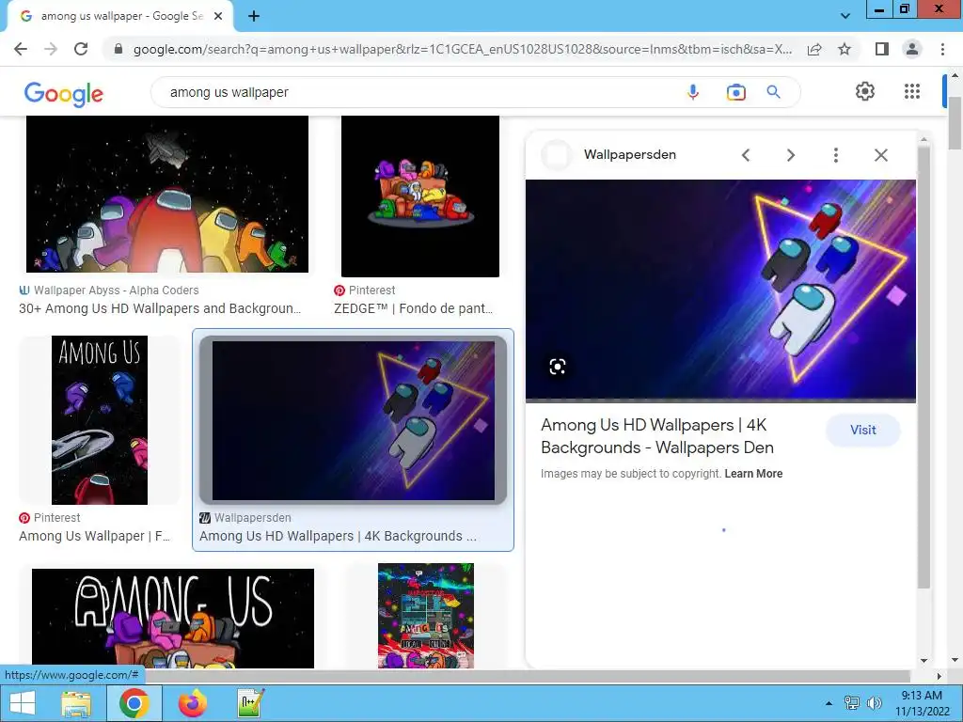Image resolution: width=963 pixels, height=722 pixels.
Task: Click the page scrollbar down arrow
Action: (x=955, y=661)
